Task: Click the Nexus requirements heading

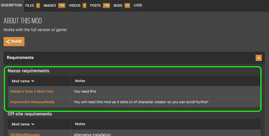Action: (x=28, y=71)
